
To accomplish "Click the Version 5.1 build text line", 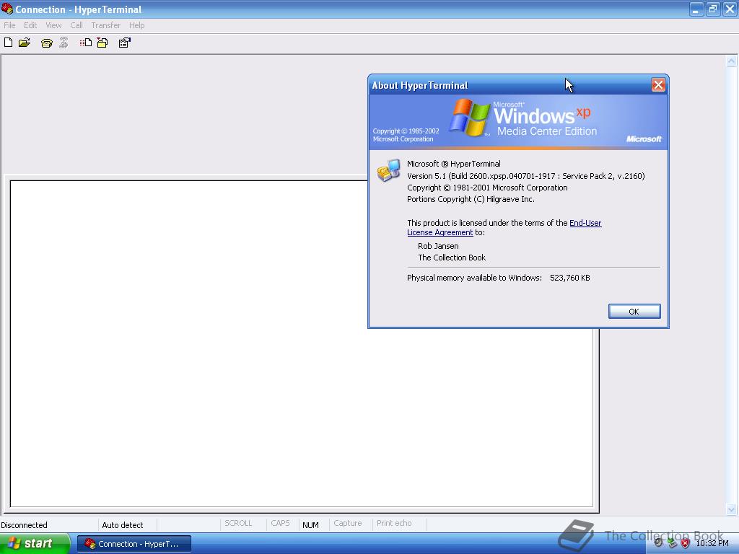I will point(526,176).
